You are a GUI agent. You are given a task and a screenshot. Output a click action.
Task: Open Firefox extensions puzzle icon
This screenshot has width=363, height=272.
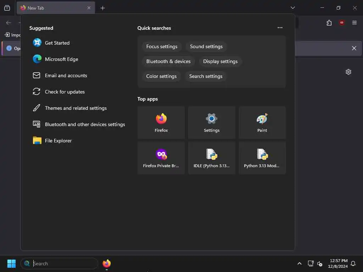pyautogui.click(x=329, y=23)
